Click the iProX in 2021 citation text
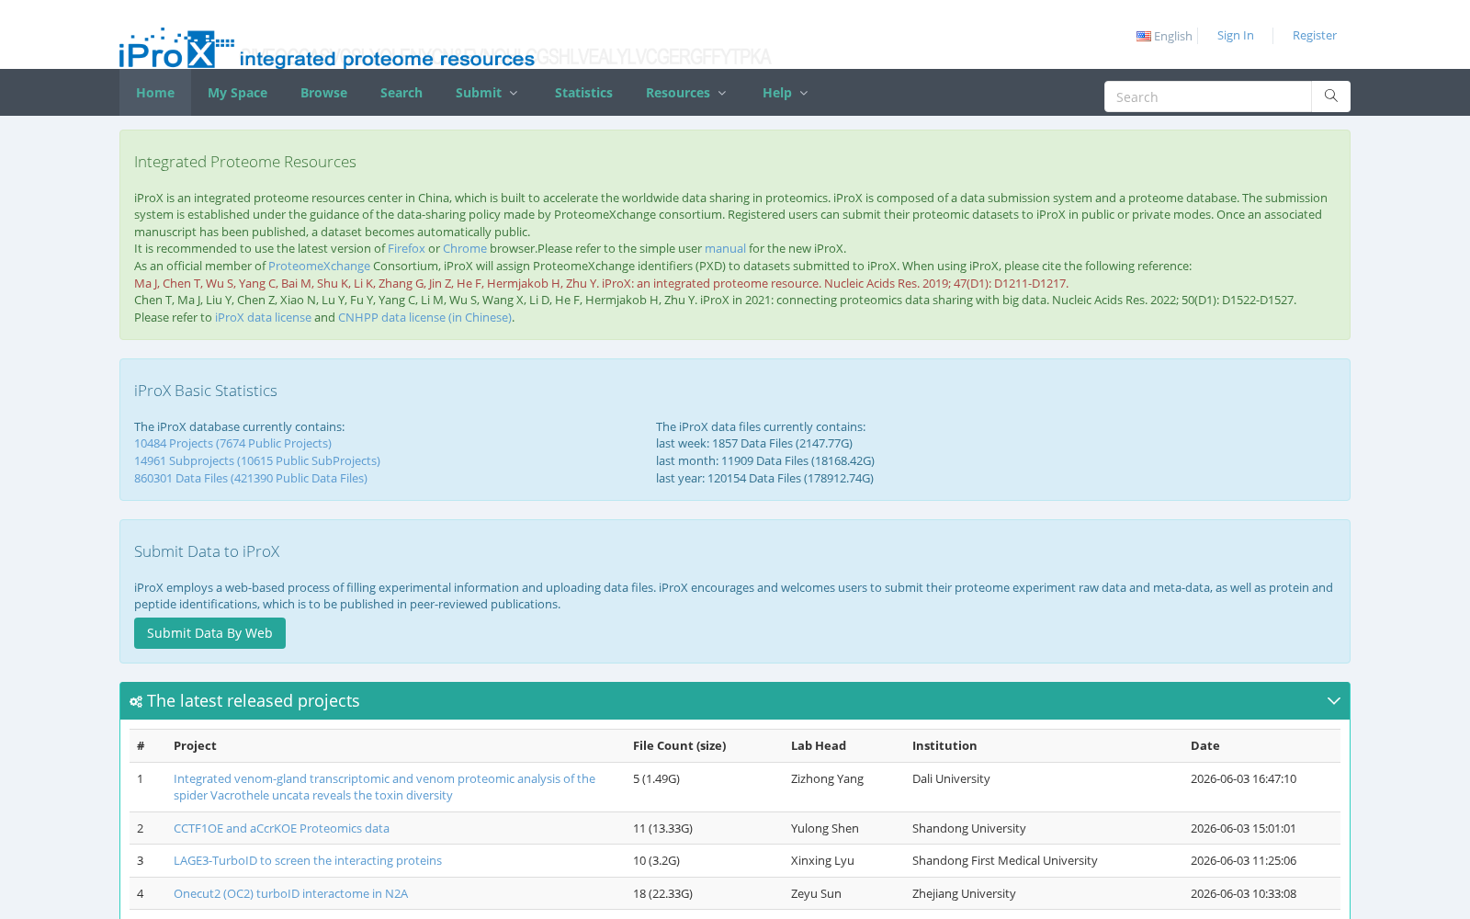 tap(715, 300)
